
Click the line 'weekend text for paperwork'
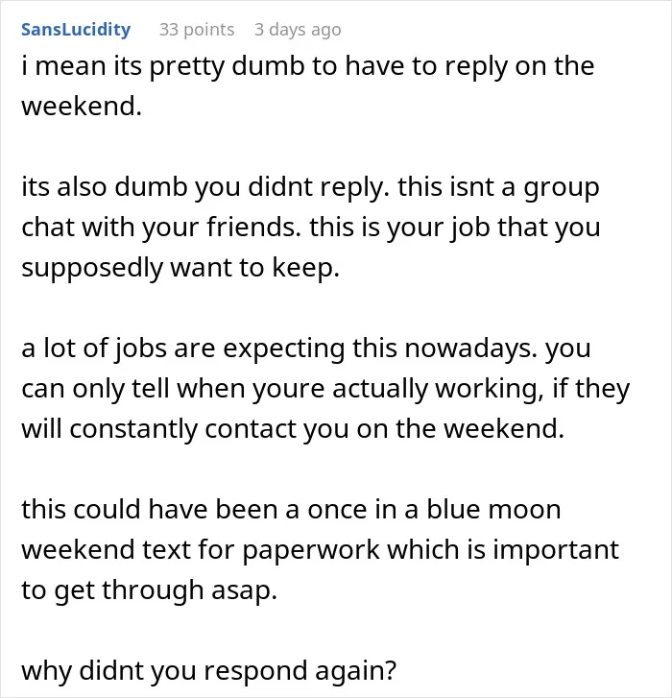[321, 550]
